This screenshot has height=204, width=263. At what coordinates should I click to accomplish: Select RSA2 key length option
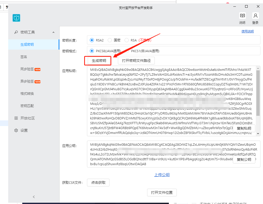[x=92, y=40]
